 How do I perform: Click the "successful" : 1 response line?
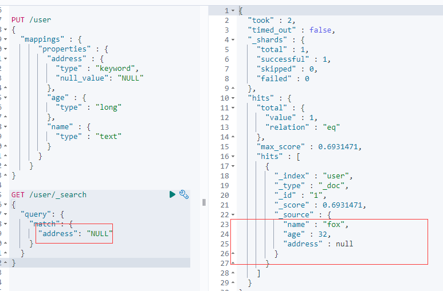(x=293, y=59)
